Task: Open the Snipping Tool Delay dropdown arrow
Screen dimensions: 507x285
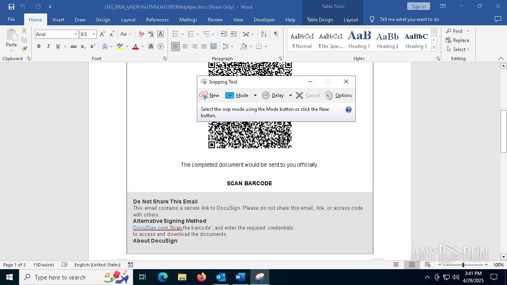Action: tap(290, 95)
